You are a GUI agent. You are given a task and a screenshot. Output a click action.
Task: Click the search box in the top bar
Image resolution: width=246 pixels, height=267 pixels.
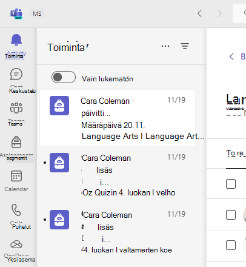(239, 13)
